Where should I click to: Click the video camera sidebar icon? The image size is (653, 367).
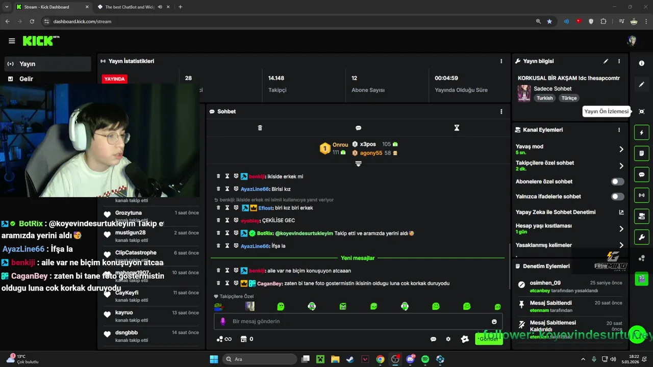[x=642, y=216]
